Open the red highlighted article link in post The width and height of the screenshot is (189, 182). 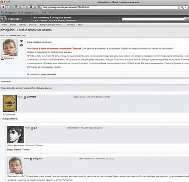57,49
